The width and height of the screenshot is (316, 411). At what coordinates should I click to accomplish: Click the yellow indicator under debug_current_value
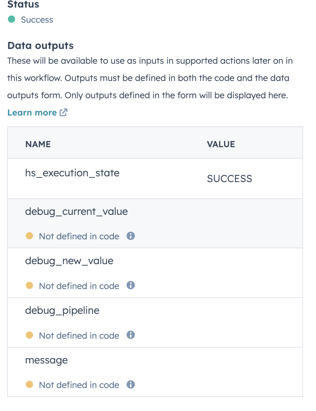coord(29,236)
